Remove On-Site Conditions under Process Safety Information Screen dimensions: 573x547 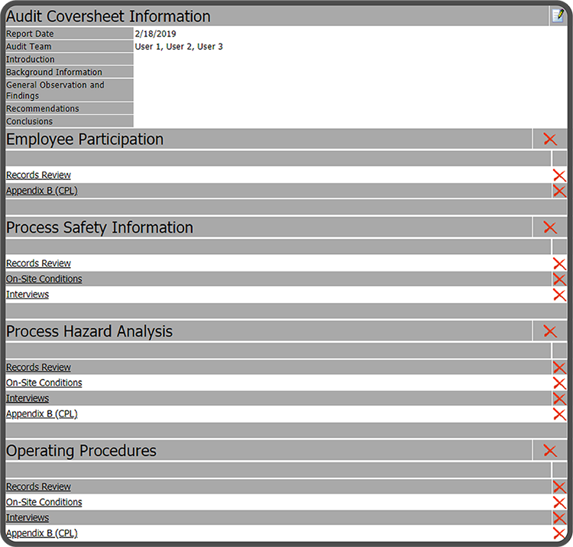[x=559, y=279]
